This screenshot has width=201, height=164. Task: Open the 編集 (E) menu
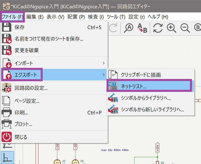point(35,17)
